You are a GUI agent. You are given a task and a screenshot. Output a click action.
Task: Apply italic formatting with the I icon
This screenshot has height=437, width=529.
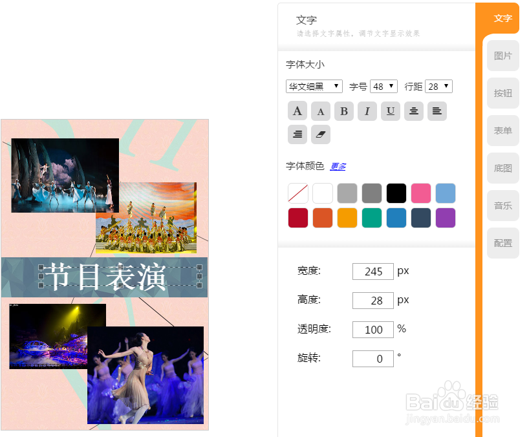(x=367, y=111)
